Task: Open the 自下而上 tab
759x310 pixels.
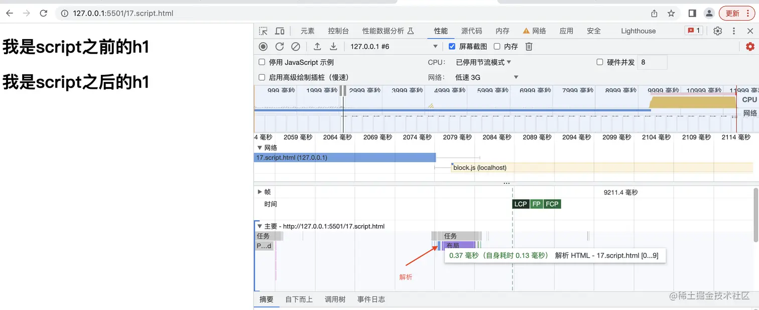Action: (x=299, y=299)
